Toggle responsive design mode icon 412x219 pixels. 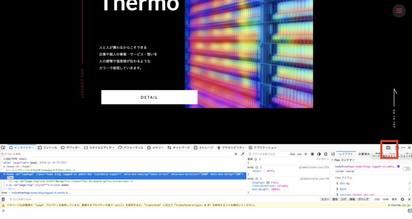tap(396, 148)
